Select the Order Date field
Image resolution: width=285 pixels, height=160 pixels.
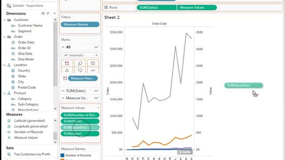pos(26,42)
